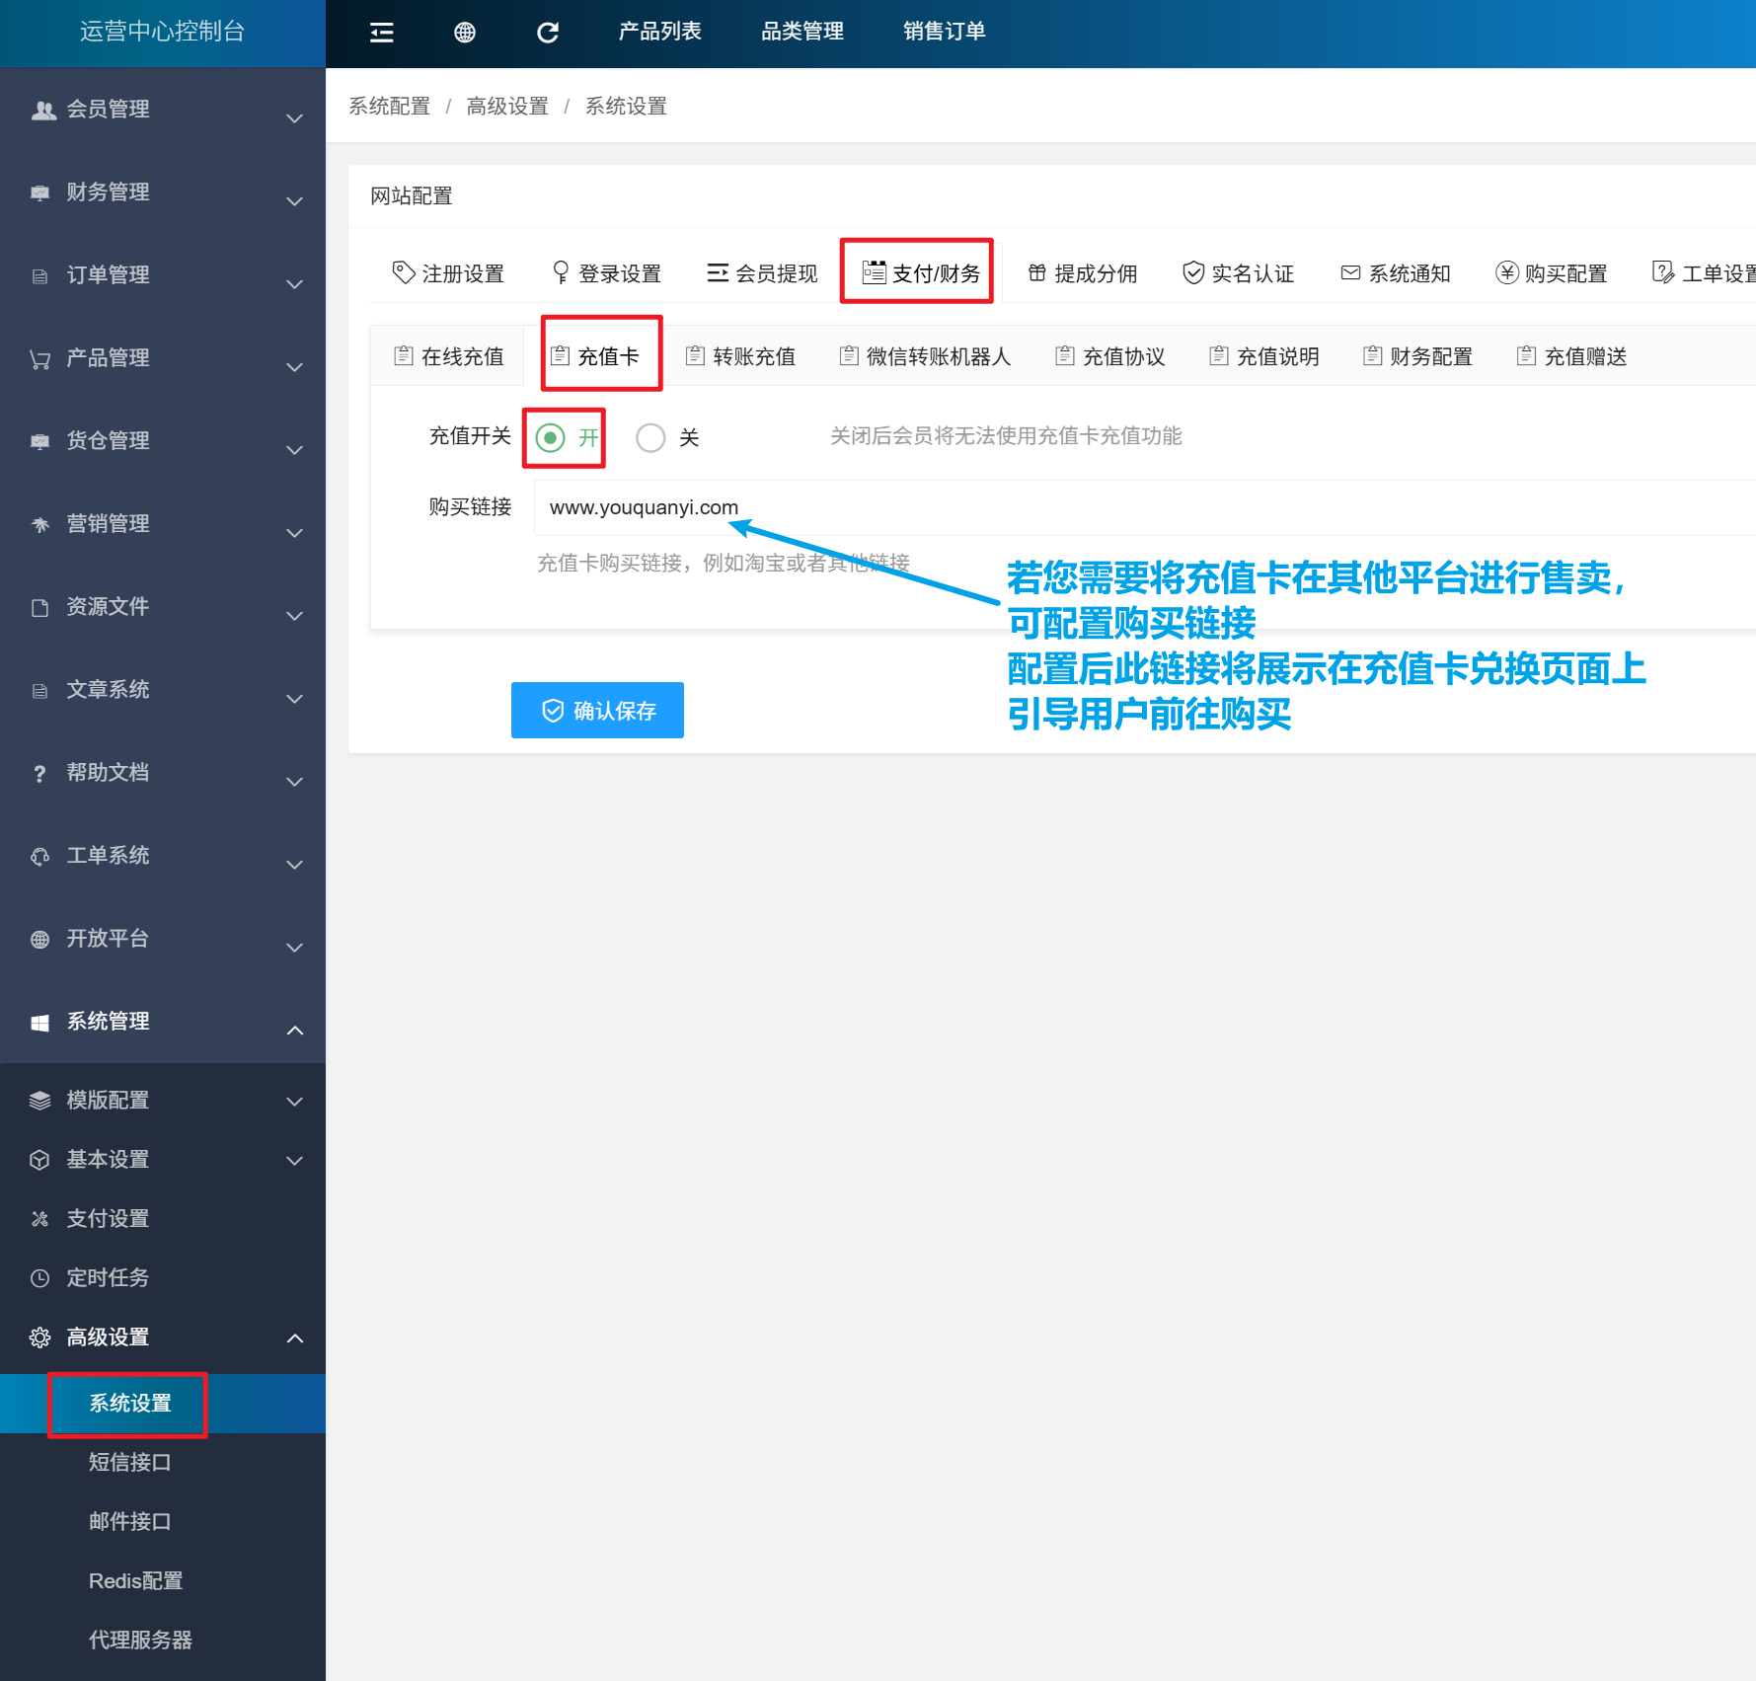Click the shopping cart icon beside 产品管理
This screenshot has width=1756, height=1681.
coord(39,359)
